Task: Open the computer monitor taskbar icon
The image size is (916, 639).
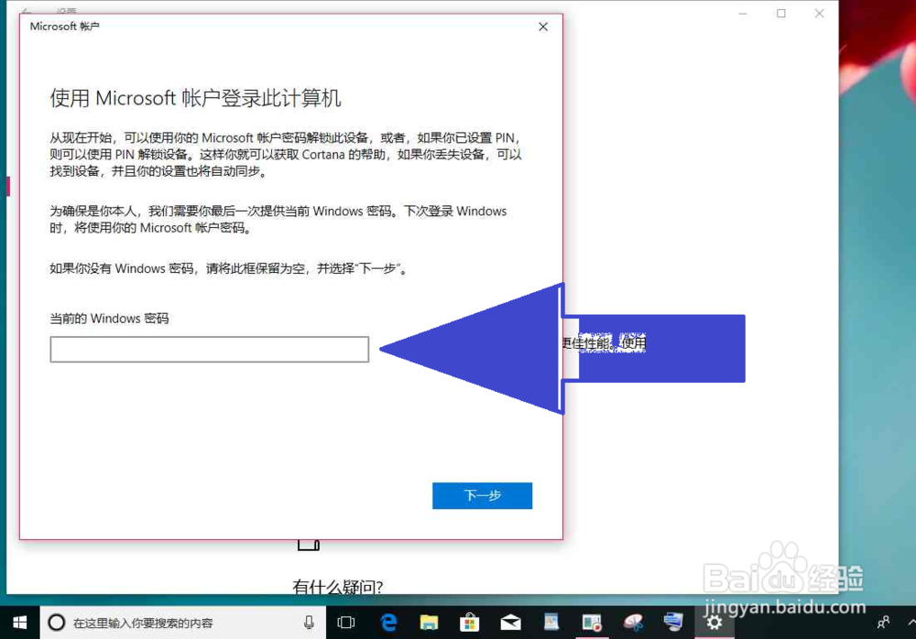Action: [673, 622]
